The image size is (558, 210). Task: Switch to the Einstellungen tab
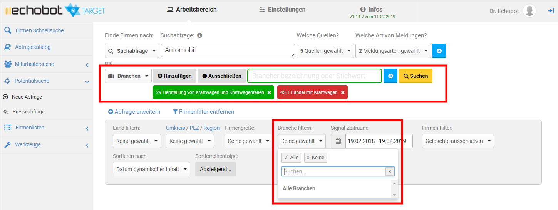pyautogui.click(x=282, y=10)
